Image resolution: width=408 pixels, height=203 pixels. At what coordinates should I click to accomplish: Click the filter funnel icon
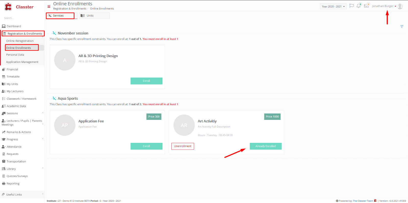pyautogui.click(x=402, y=27)
